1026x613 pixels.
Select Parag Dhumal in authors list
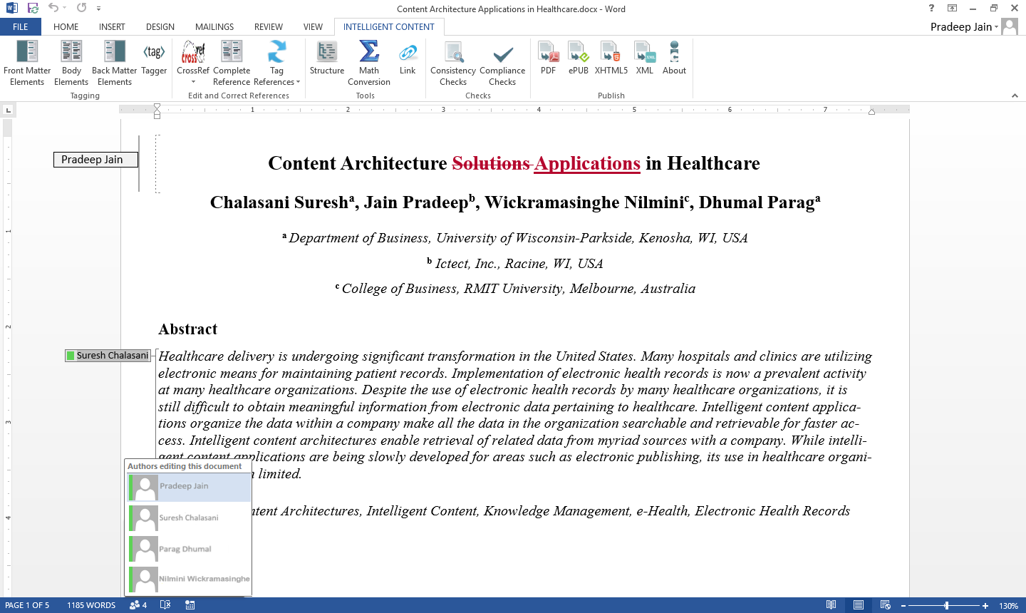pos(190,549)
